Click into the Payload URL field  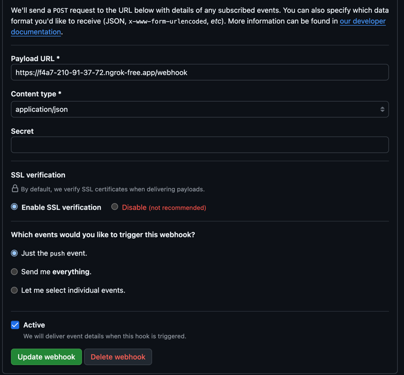[x=200, y=72]
